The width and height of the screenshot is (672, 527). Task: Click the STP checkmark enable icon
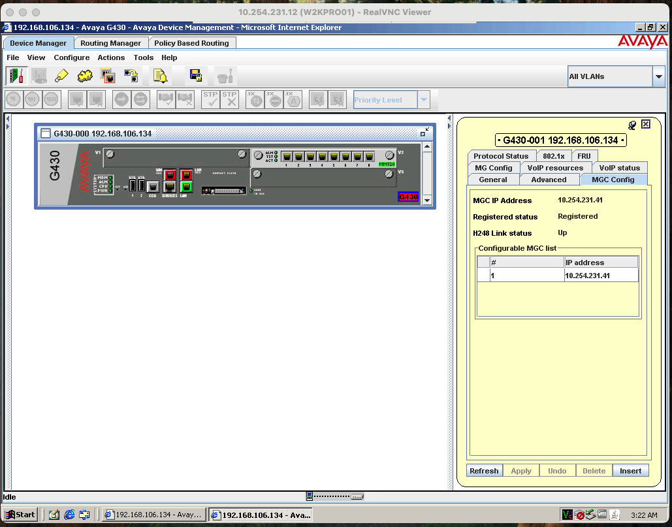[x=210, y=99]
